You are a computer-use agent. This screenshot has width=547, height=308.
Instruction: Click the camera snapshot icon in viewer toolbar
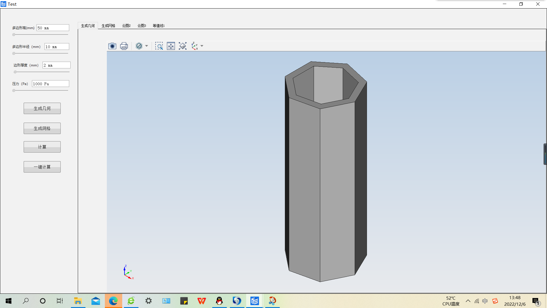(x=112, y=46)
